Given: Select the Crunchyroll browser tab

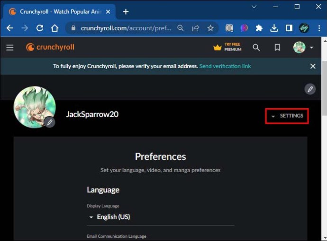Looking at the screenshot, I should (60, 12).
